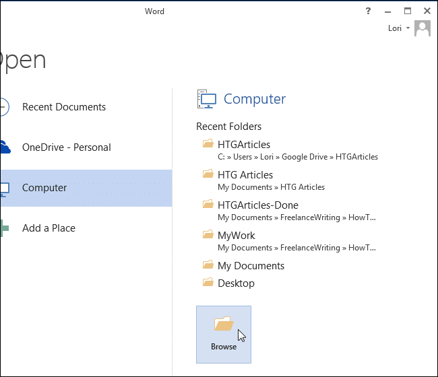
Task: Open Word Help question mark
Action: coord(368,11)
